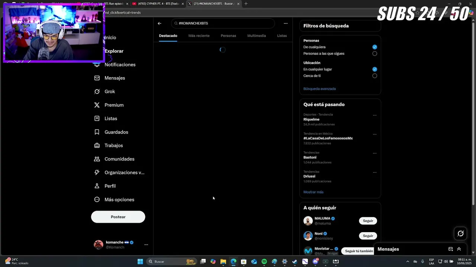Open the Mensajes envelope icon
476x267 pixels.
click(97, 78)
